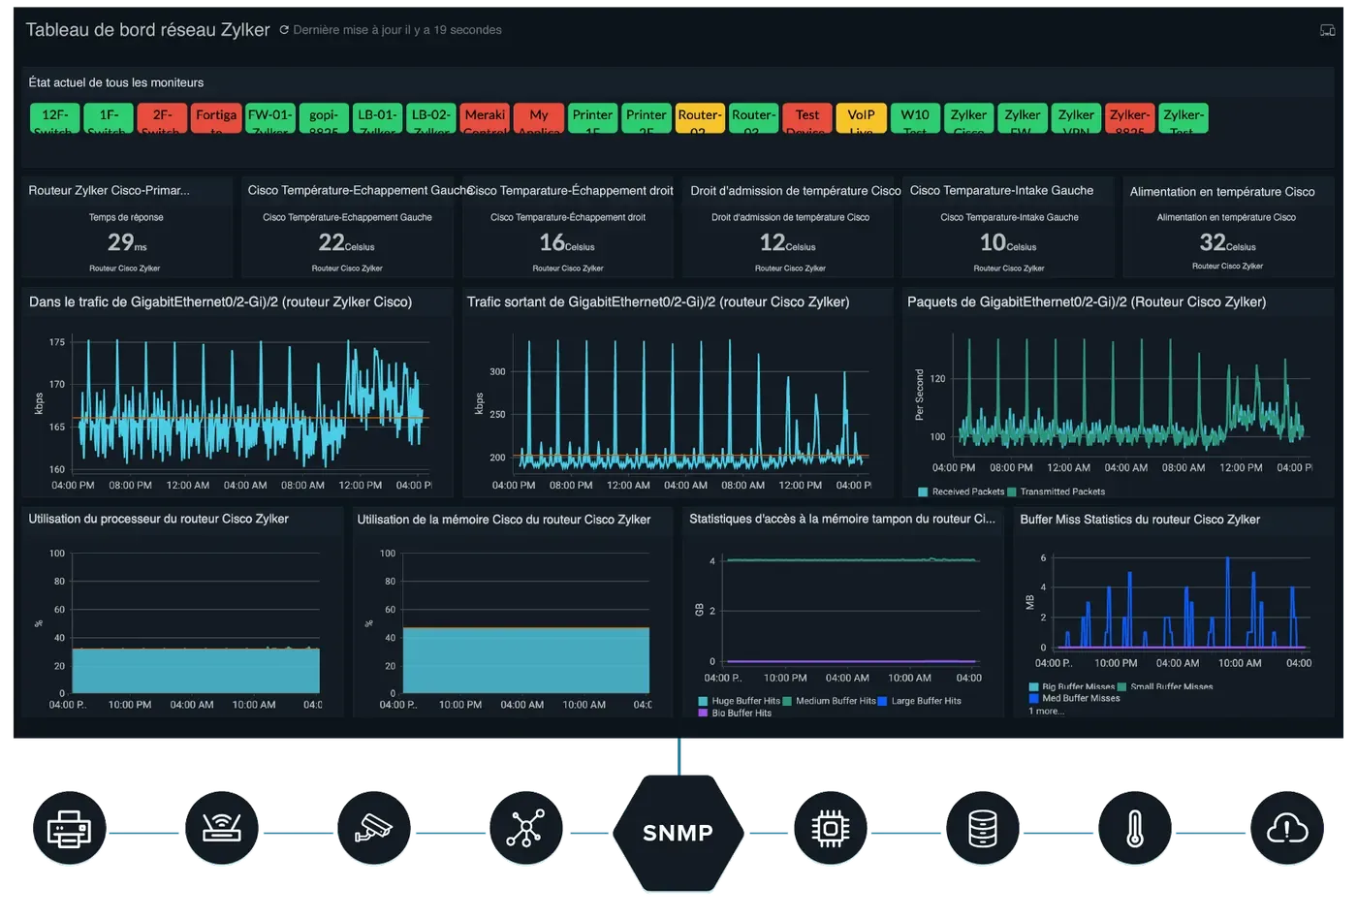1357x920 pixels.
Task: Click the refresh icon beside Dernière mise à jour
Action: tap(284, 30)
